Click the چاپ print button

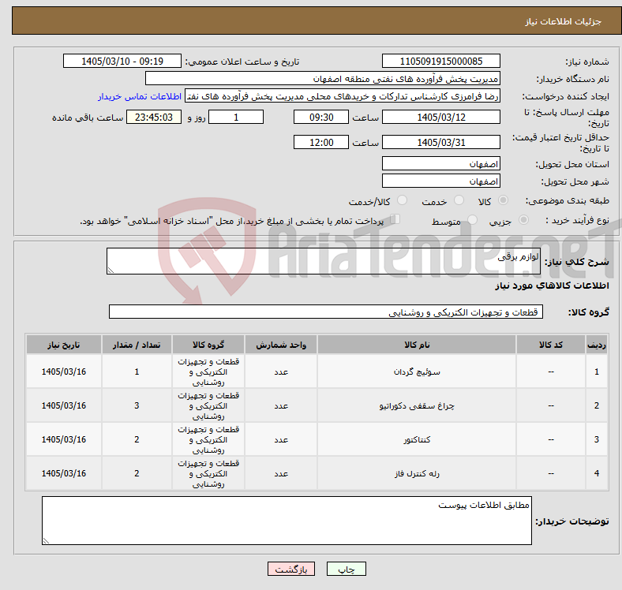point(347,569)
